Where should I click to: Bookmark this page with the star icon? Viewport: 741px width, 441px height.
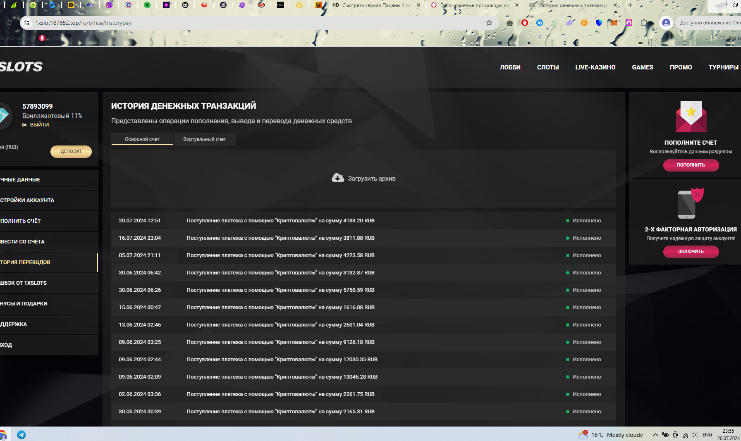pyautogui.click(x=489, y=23)
